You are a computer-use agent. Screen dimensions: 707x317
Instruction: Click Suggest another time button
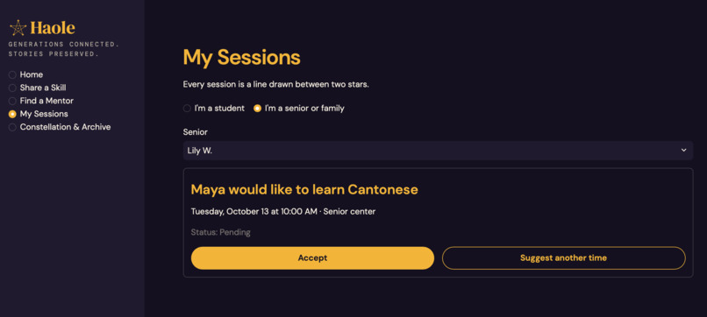[x=564, y=258]
